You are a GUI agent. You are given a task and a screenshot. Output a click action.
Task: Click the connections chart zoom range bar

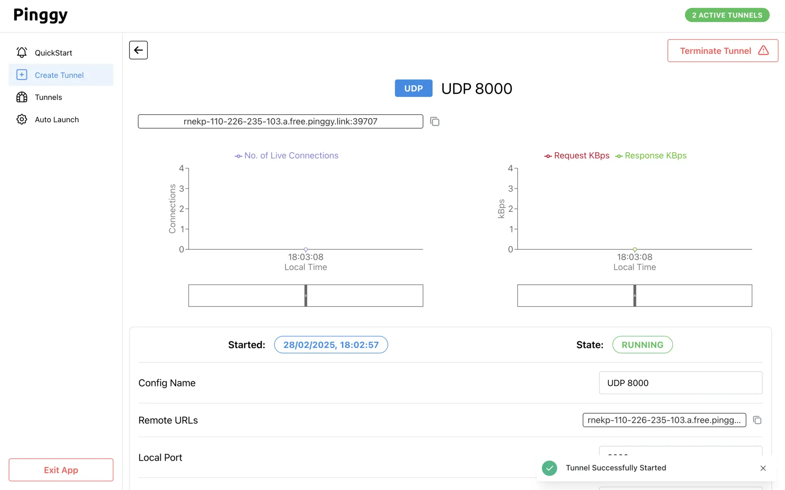click(306, 296)
